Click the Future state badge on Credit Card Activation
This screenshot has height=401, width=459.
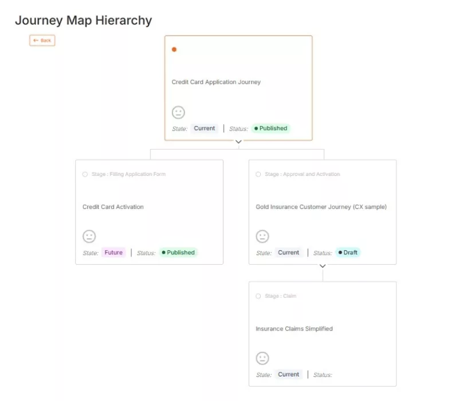click(112, 252)
